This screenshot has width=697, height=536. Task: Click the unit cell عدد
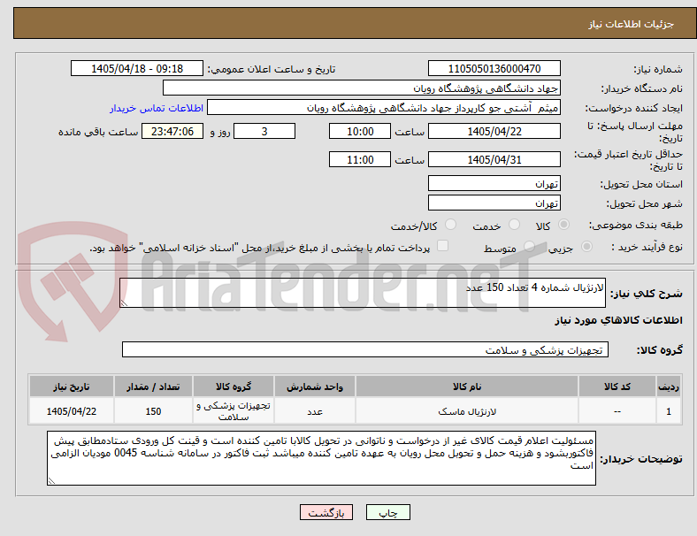[x=315, y=411]
